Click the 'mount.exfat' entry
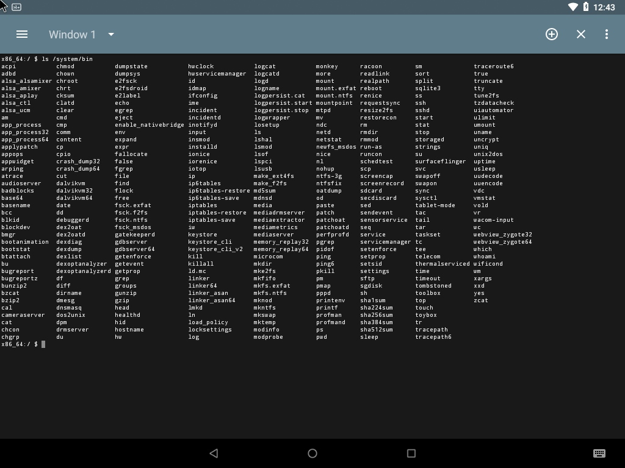The width and height of the screenshot is (625, 468). point(336,88)
